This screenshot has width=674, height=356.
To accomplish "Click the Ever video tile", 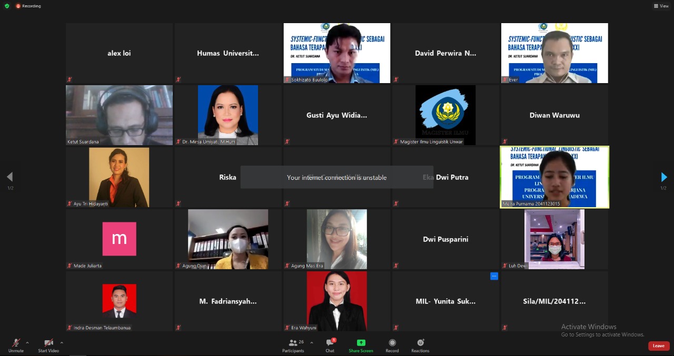I will click(554, 53).
